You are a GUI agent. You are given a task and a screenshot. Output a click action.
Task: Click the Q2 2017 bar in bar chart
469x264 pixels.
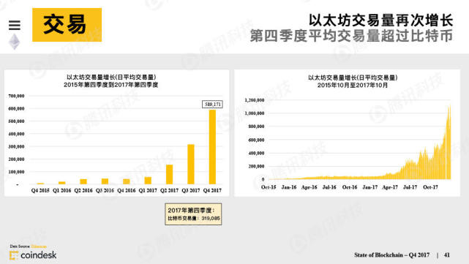(x=169, y=174)
